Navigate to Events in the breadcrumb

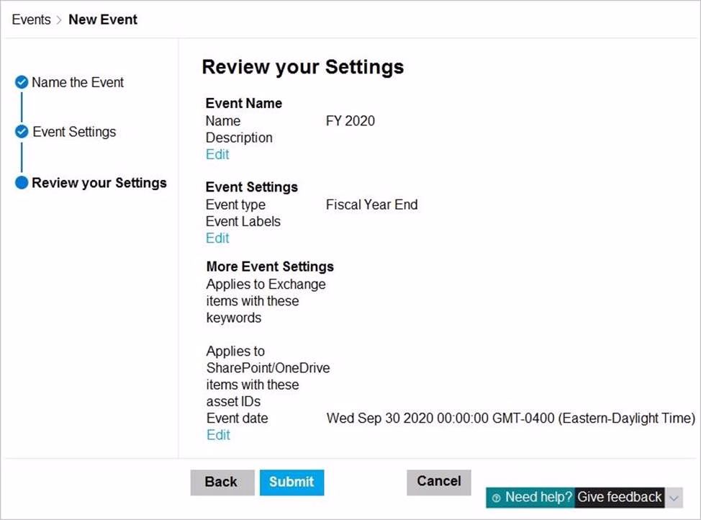point(31,20)
